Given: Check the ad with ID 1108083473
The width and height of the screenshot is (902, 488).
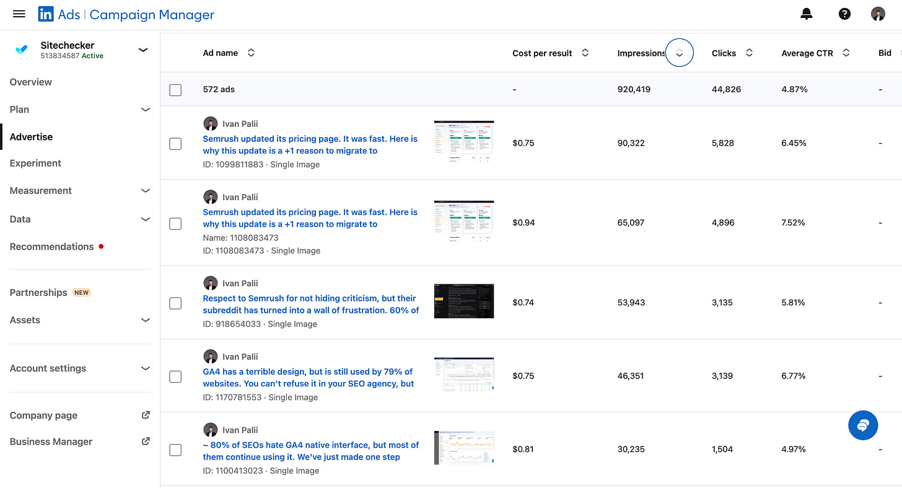Looking at the screenshot, I should (175, 224).
